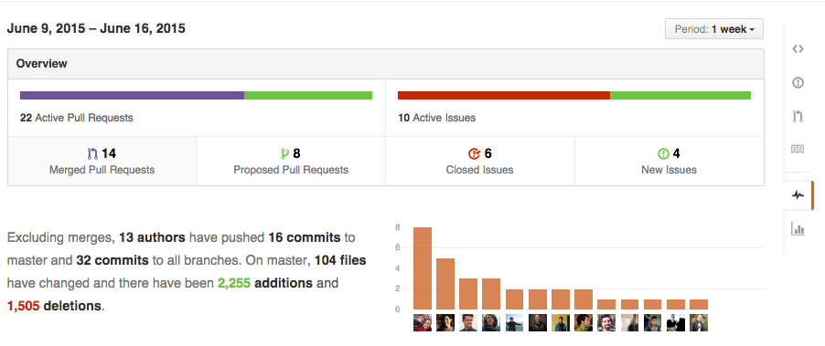Open the Pull Requests icon in sidebar
Viewport: 825px width, 346px height.
point(798,116)
